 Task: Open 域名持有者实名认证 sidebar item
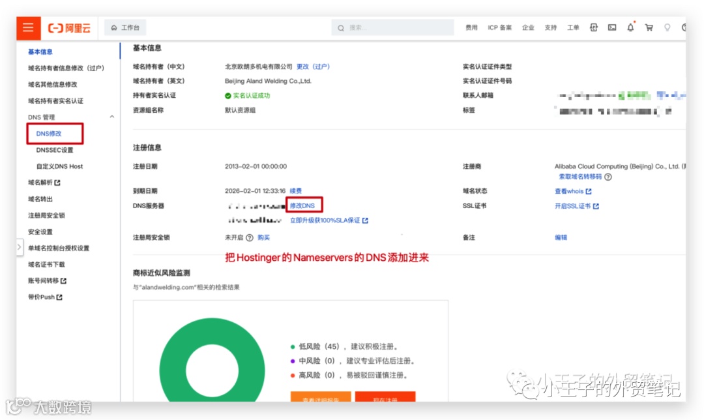click(55, 100)
